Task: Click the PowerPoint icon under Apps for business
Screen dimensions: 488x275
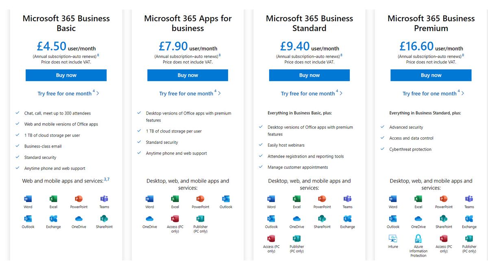Action: click(x=200, y=199)
